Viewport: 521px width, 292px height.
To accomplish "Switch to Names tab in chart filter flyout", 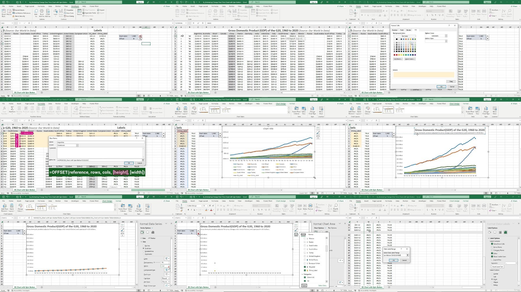I will 311,235.
